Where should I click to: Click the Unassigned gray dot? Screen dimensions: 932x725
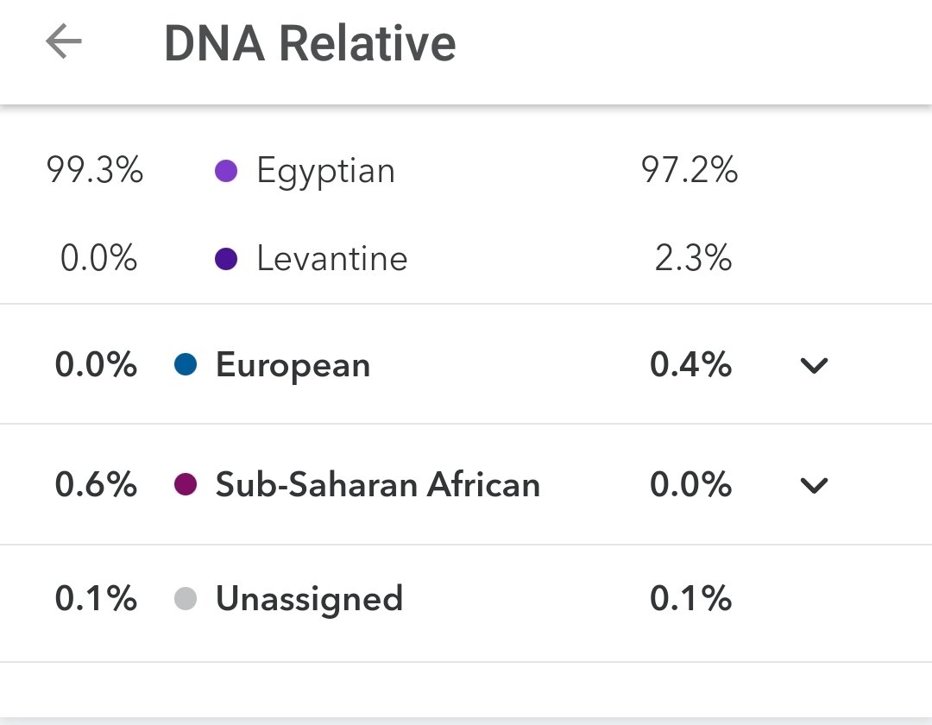coord(185,599)
